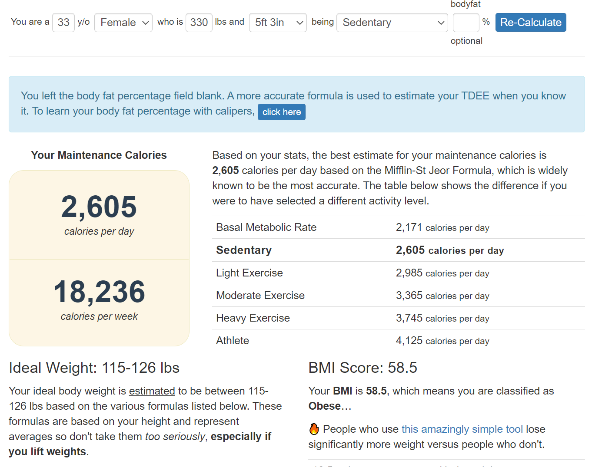The width and height of the screenshot is (602, 467).
Task: Select the bold Sedentary table row label
Action: [x=244, y=250]
